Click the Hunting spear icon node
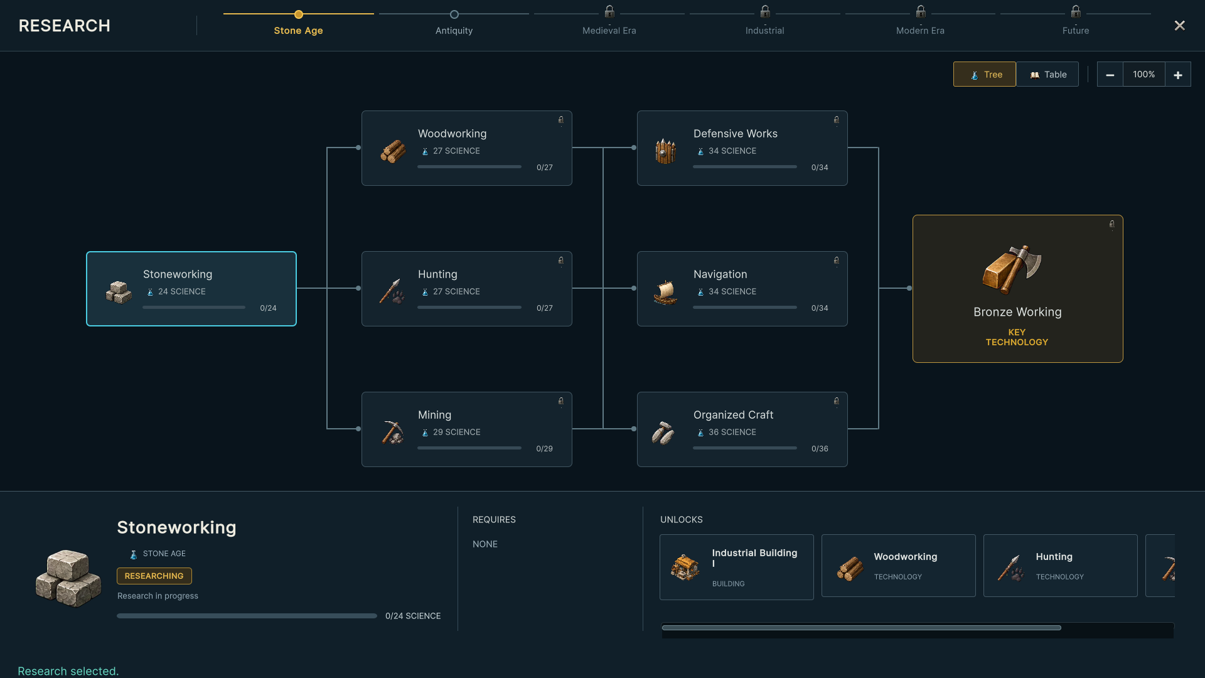1205x678 pixels. (x=392, y=292)
